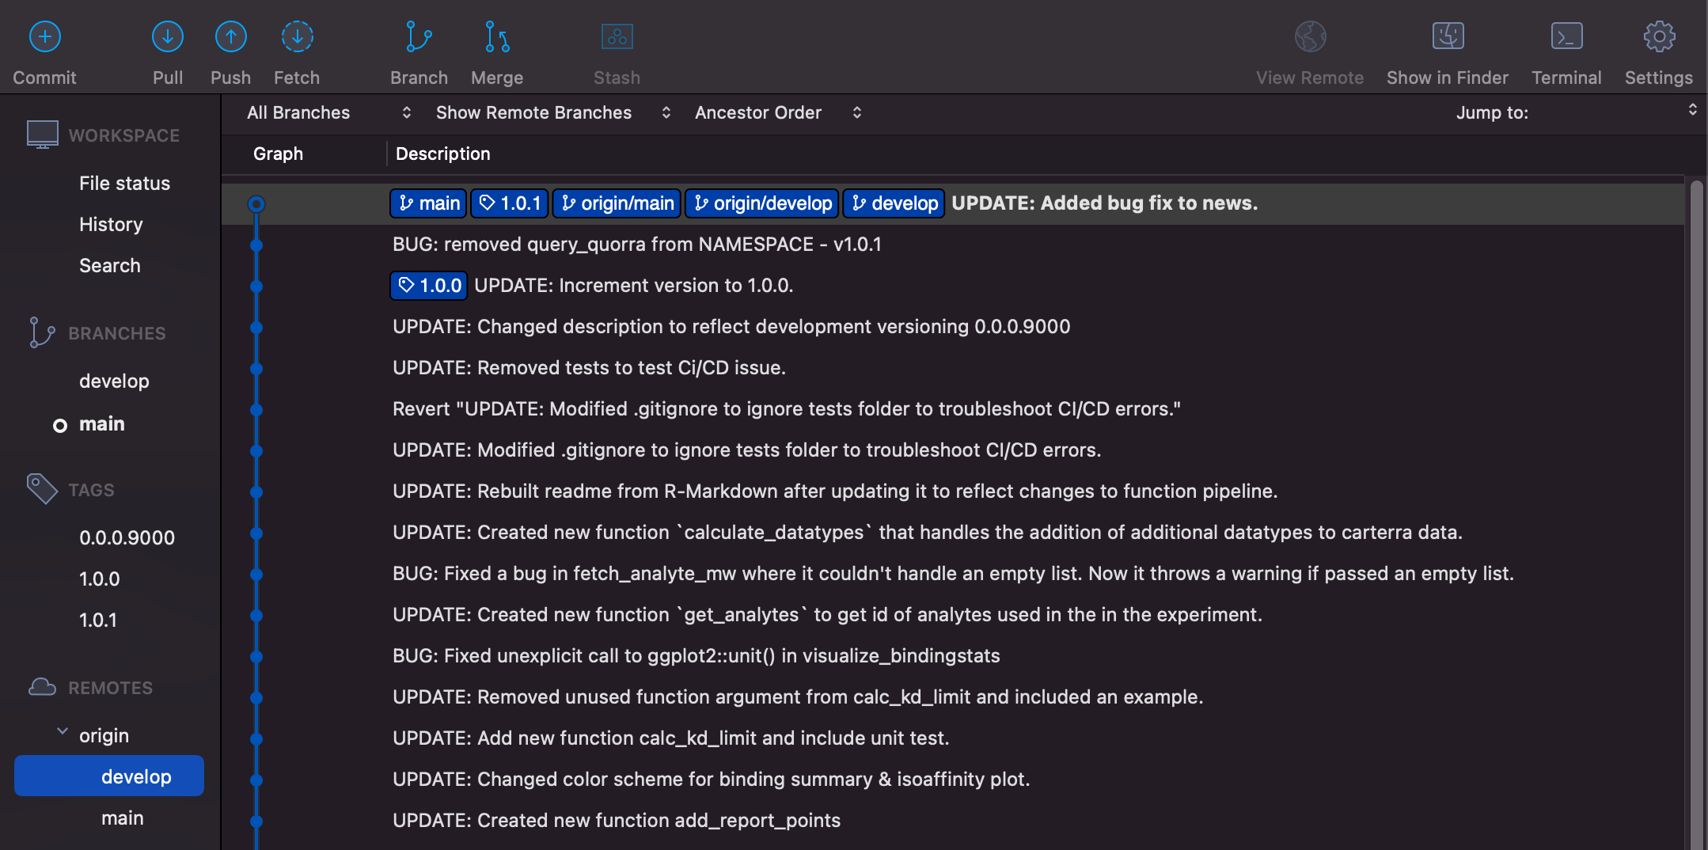Collapse the origin remote chevron

point(63,732)
